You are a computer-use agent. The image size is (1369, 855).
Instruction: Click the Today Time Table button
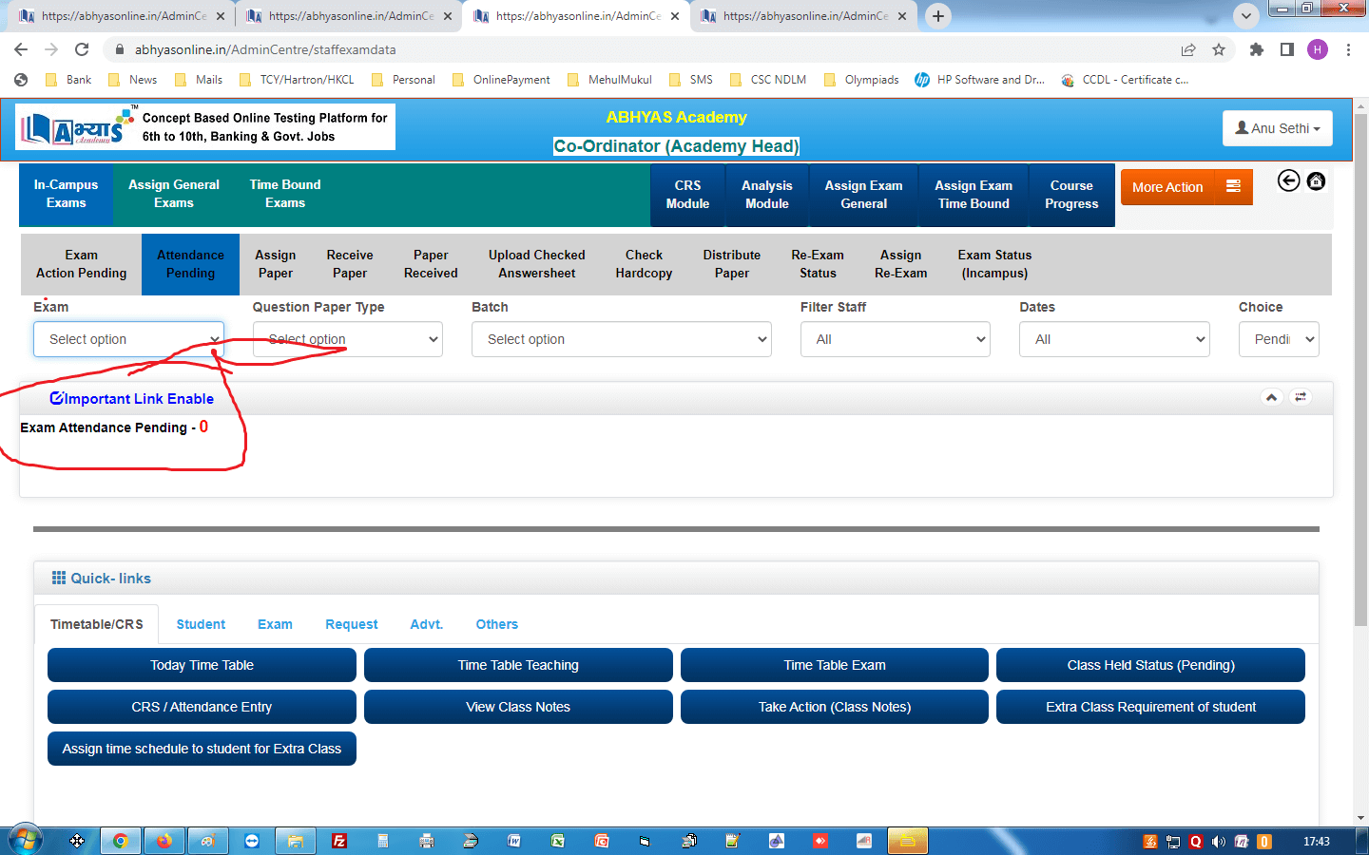tap(202, 665)
